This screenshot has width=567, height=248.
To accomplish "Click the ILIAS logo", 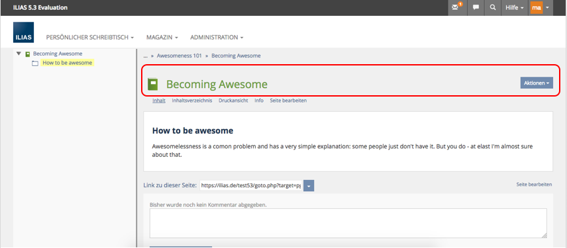I will 23,32.
